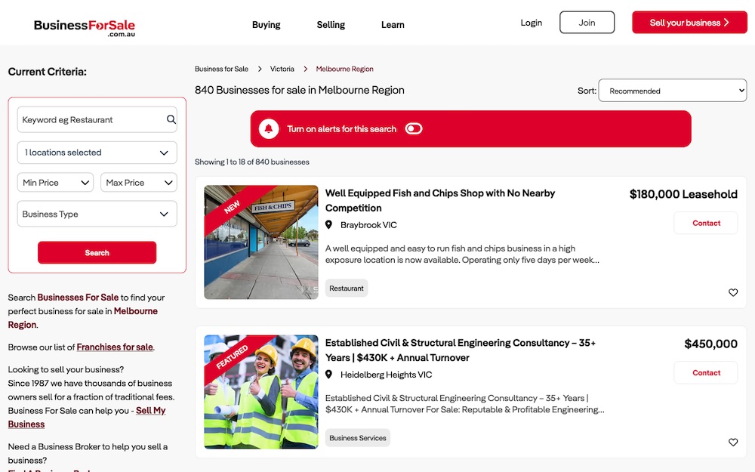The image size is (755, 472).
Task: Save the Fish and Chips listing with heart icon
Action: pyautogui.click(x=732, y=293)
